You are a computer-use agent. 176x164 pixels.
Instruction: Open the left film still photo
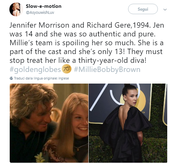(x=49, y=123)
